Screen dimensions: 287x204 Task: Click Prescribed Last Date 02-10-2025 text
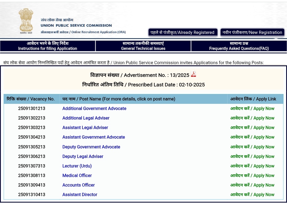click(x=143, y=85)
